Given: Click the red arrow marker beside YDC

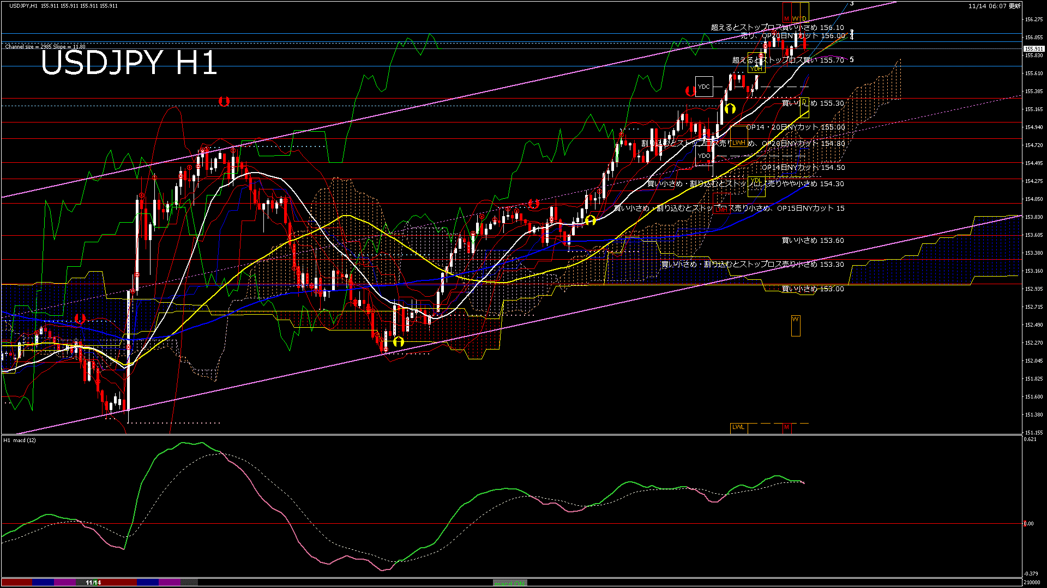Looking at the screenshot, I should pos(690,91).
